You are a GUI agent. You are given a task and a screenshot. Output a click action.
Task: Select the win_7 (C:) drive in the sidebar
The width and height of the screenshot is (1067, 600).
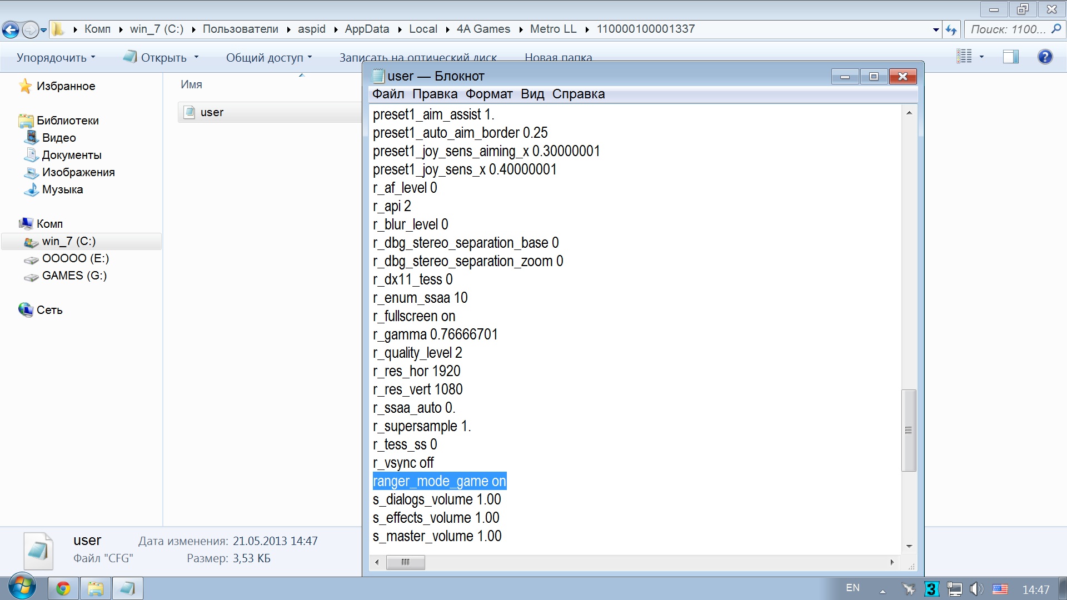pyautogui.click(x=68, y=241)
